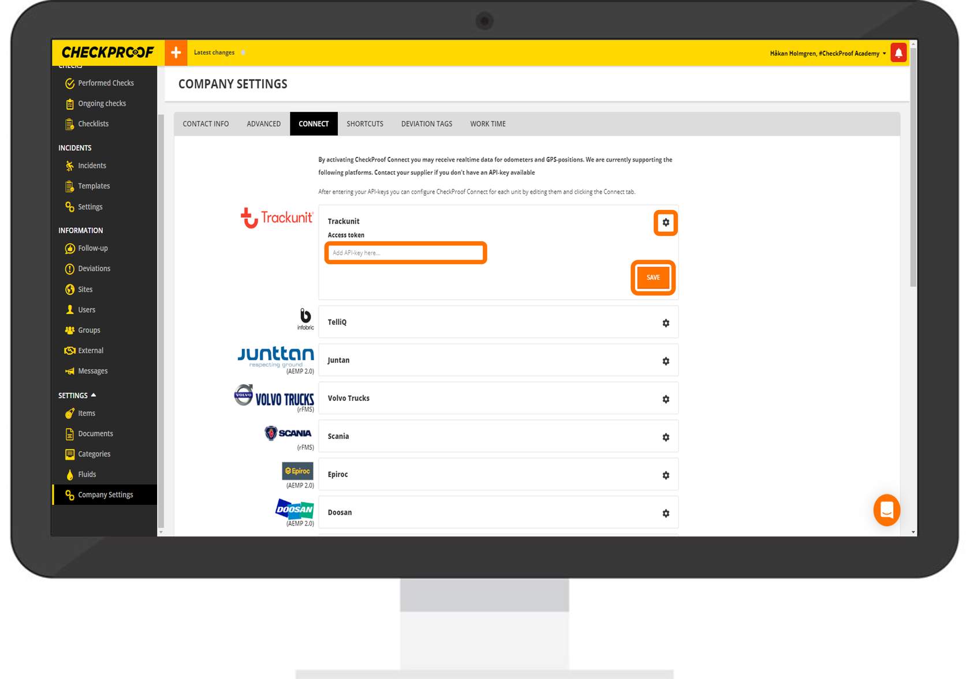Expand the Juntan connection row
Image resolution: width=970 pixels, height=679 pixels.
click(498, 360)
